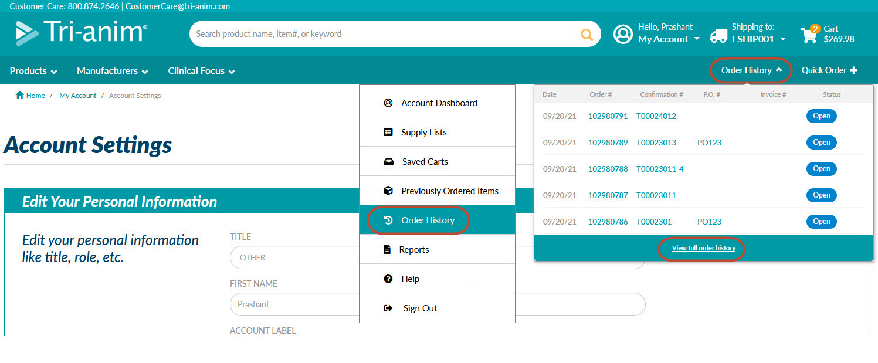Viewport: 878px width, 363px height.
Task: Click the Order History clock icon
Action: (x=388, y=220)
